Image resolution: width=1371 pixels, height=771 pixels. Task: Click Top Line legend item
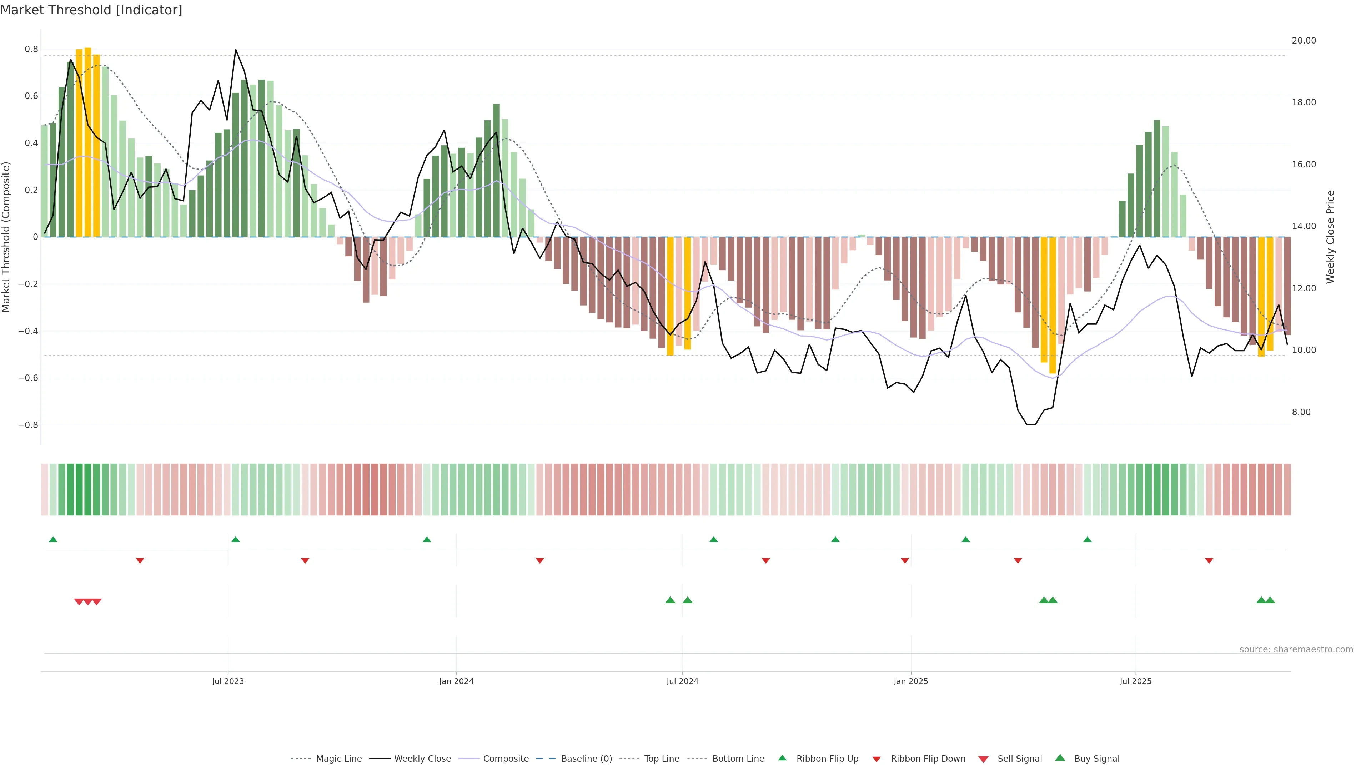(662, 759)
